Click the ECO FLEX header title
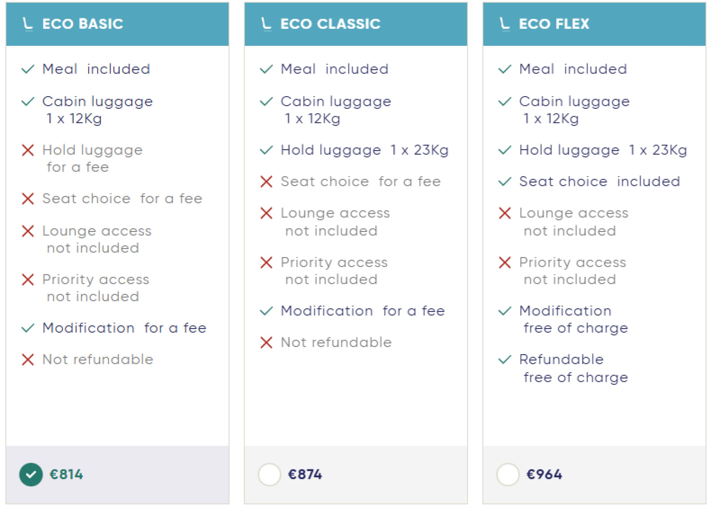 pyautogui.click(x=554, y=24)
